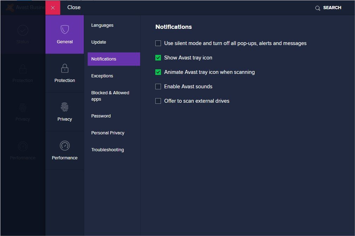Disable Animate Avast tray icon when scanning

158,72
